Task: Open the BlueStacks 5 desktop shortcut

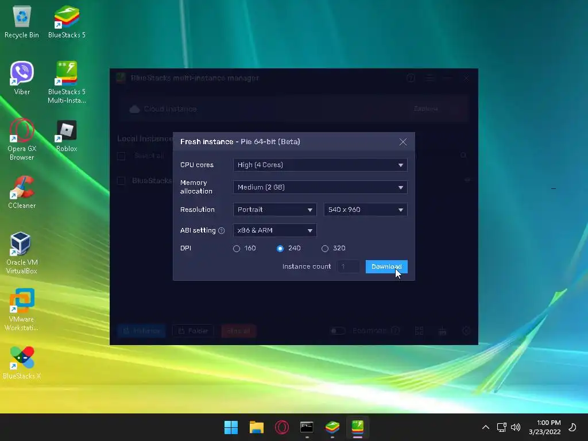Action: tap(67, 22)
